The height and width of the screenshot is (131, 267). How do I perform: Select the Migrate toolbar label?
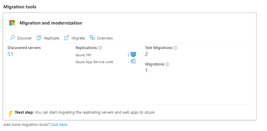tap(78, 38)
